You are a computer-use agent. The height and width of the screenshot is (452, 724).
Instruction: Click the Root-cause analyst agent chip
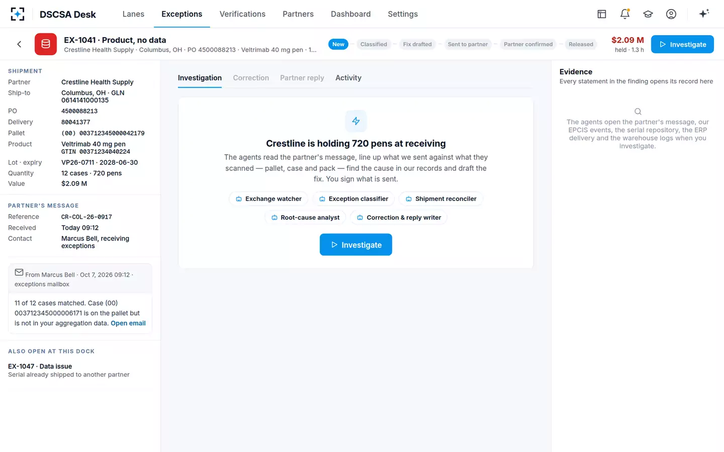pos(305,217)
